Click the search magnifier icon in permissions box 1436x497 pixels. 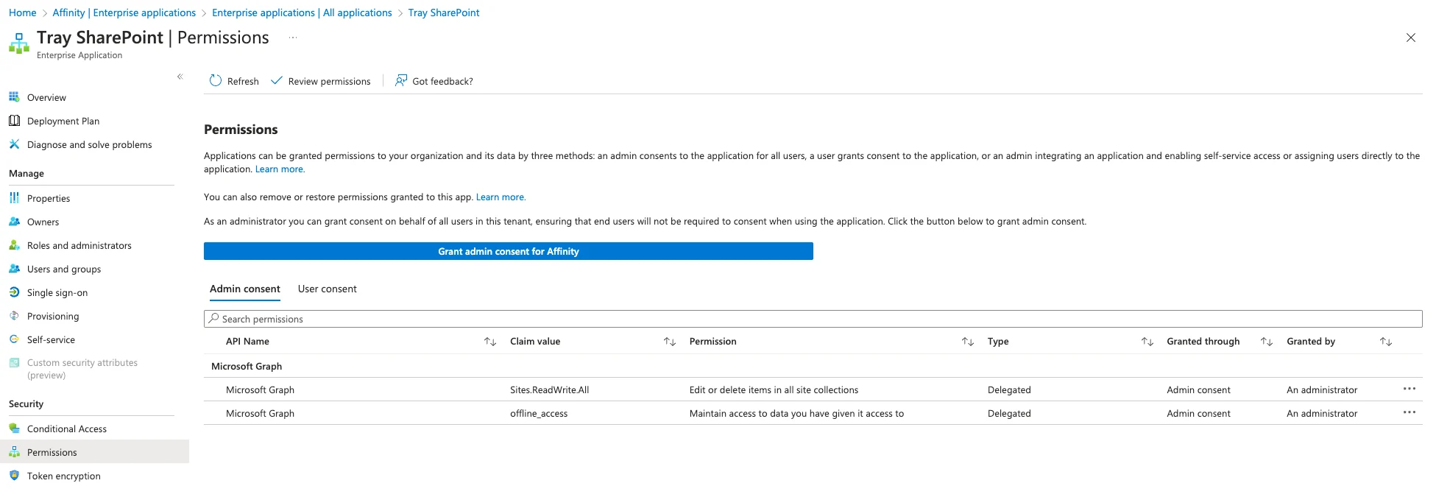point(213,318)
